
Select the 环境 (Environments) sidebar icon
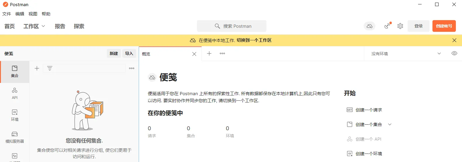pos(15,115)
